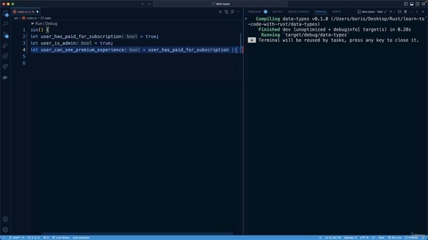Open the terminal launch profile dropdown
The image size is (428, 240).
coord(395,12)
